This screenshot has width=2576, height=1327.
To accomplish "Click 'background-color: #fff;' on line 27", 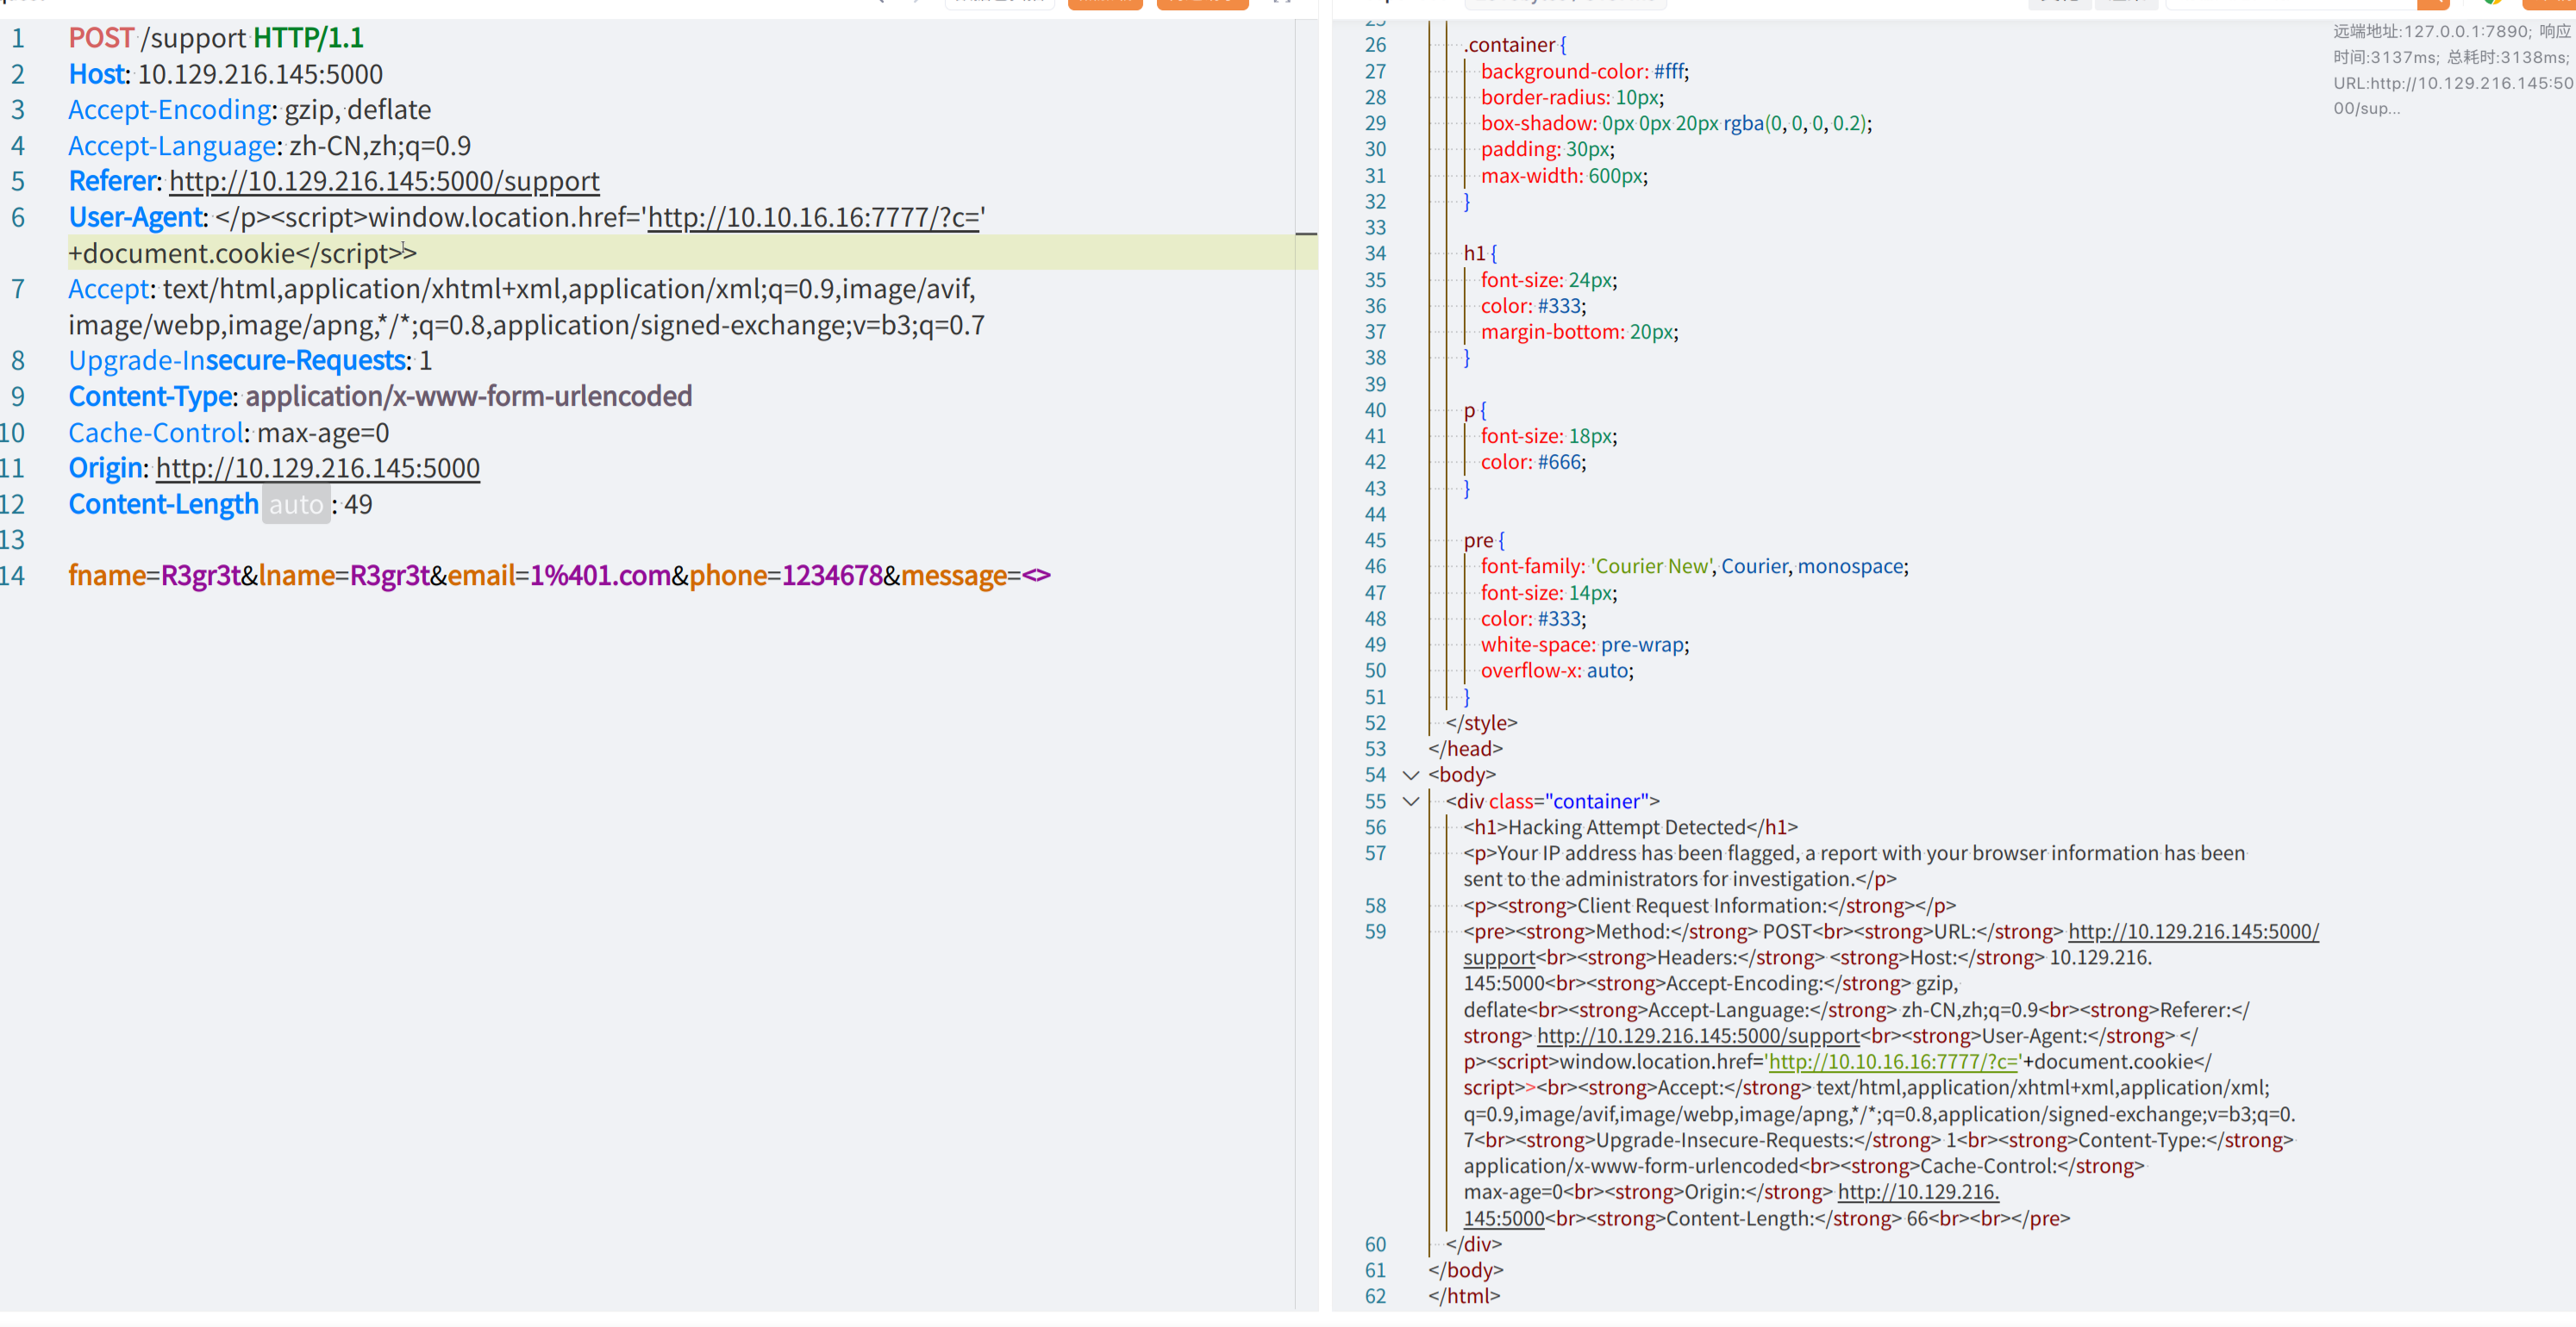I will click(x=1585, y=72).
